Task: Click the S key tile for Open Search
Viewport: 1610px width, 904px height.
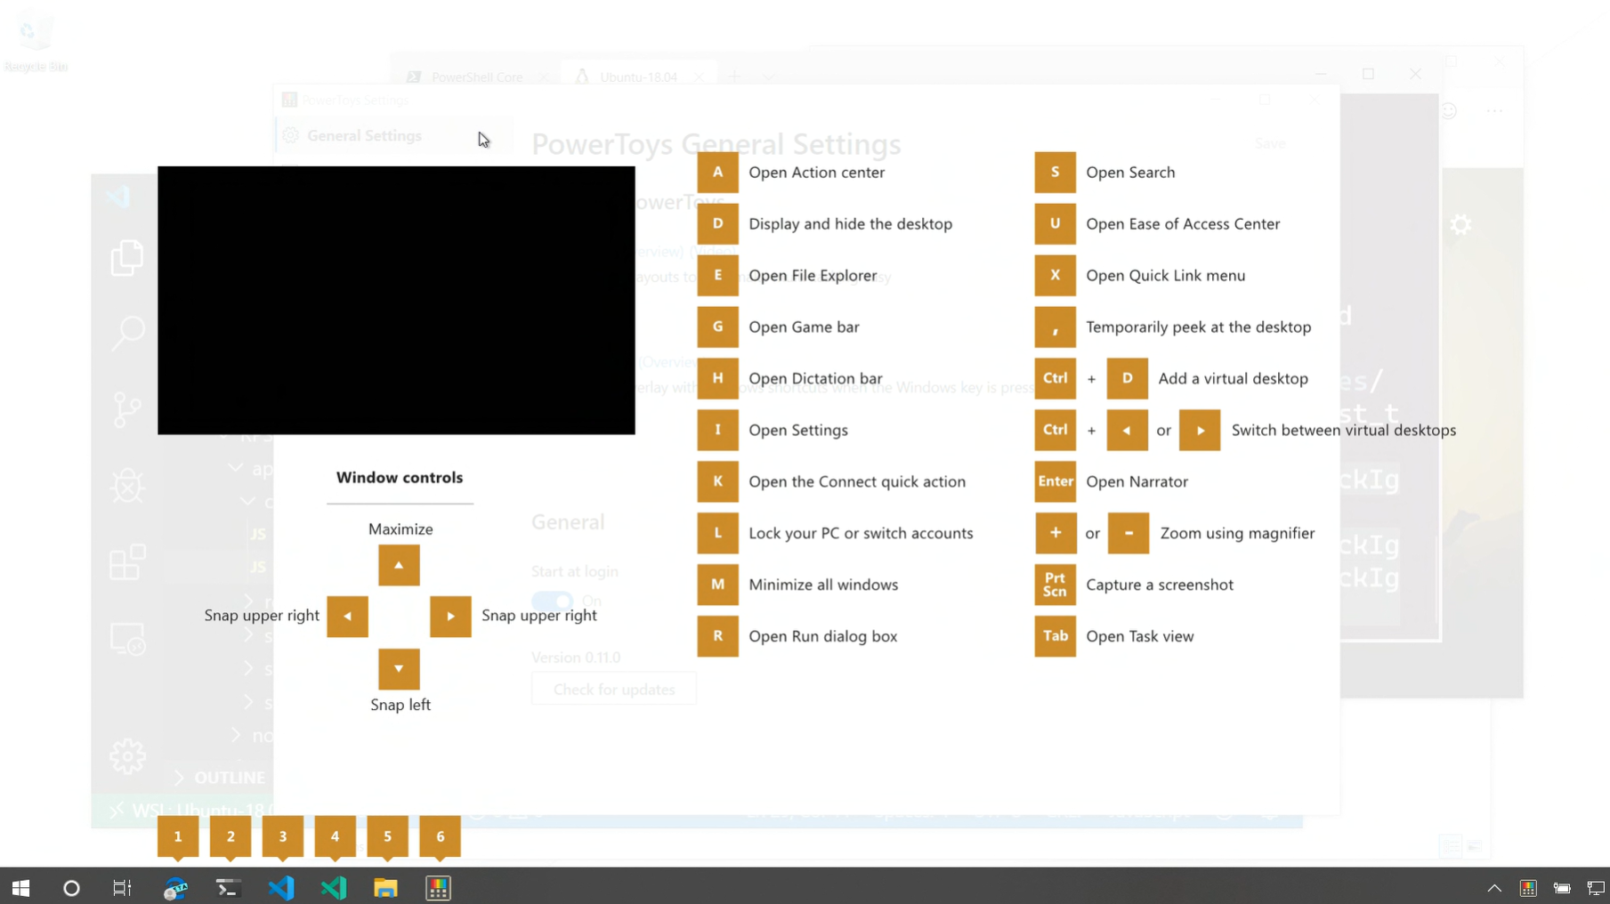Action: (1055, 172)
